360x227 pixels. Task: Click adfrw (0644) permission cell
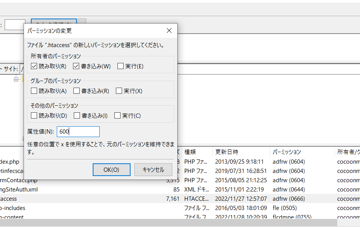tap(289, 190)
